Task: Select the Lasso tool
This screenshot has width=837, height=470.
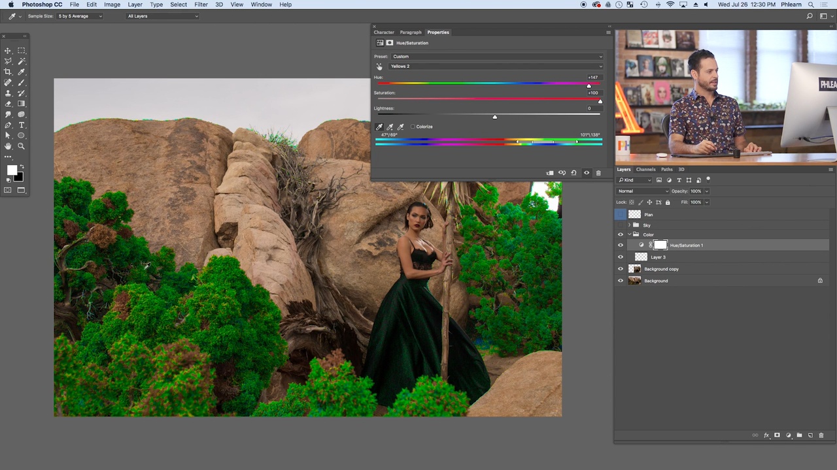Action: tap(8, 61)
